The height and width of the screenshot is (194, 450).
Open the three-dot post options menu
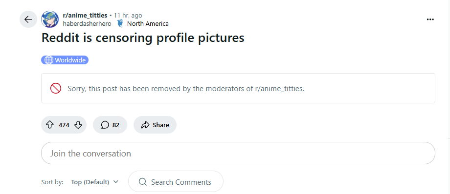click(430, 19)
